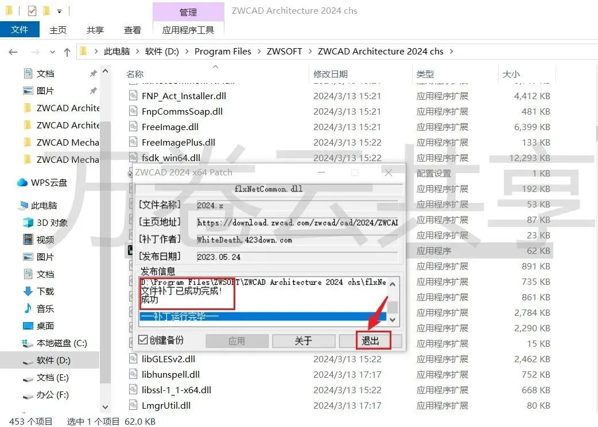Viewport: 598px width, 427px height.
Task: Click pin icon next to 图片
Action: pyautogui.click(x=93, y=91)
